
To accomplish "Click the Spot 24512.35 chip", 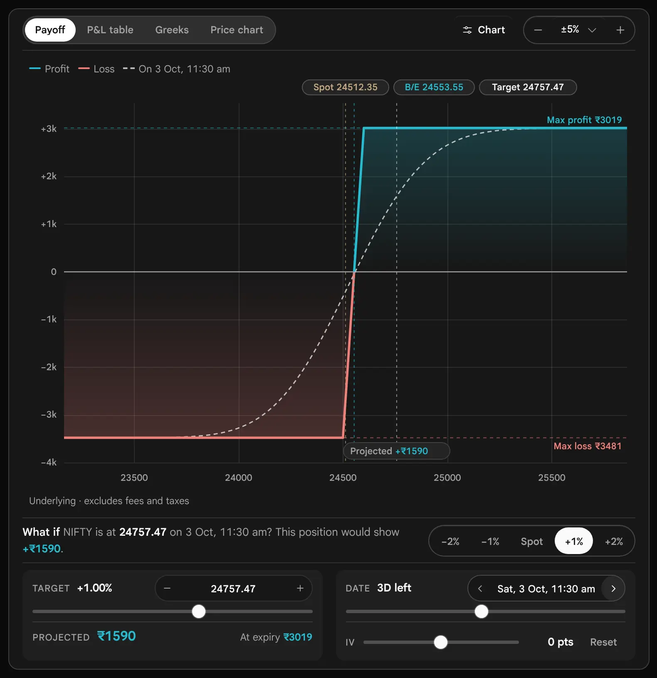I will point(346,87).
